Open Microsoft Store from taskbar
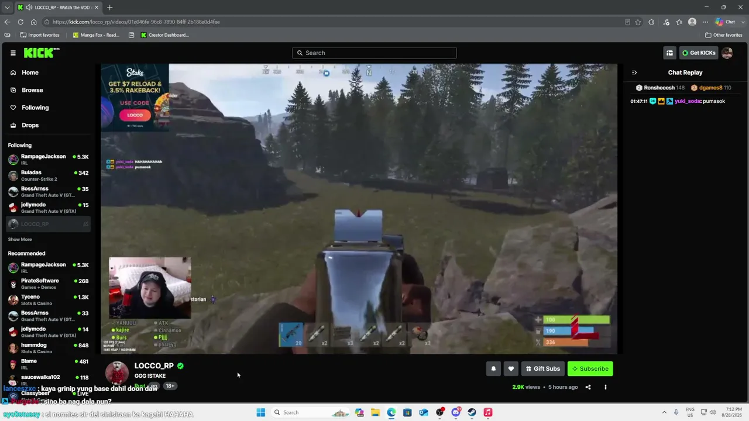 click(407, 412)
